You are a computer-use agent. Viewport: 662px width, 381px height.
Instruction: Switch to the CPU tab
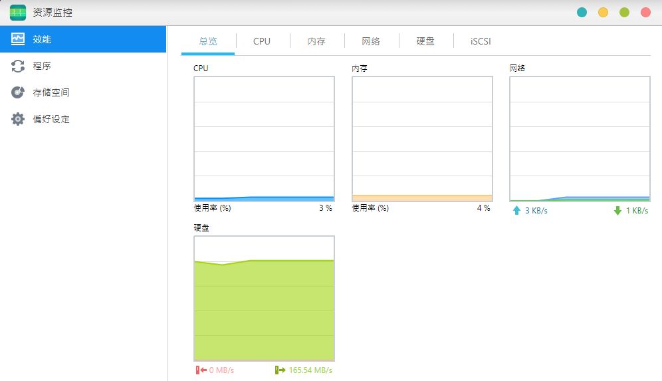click(x=262, y=41)
